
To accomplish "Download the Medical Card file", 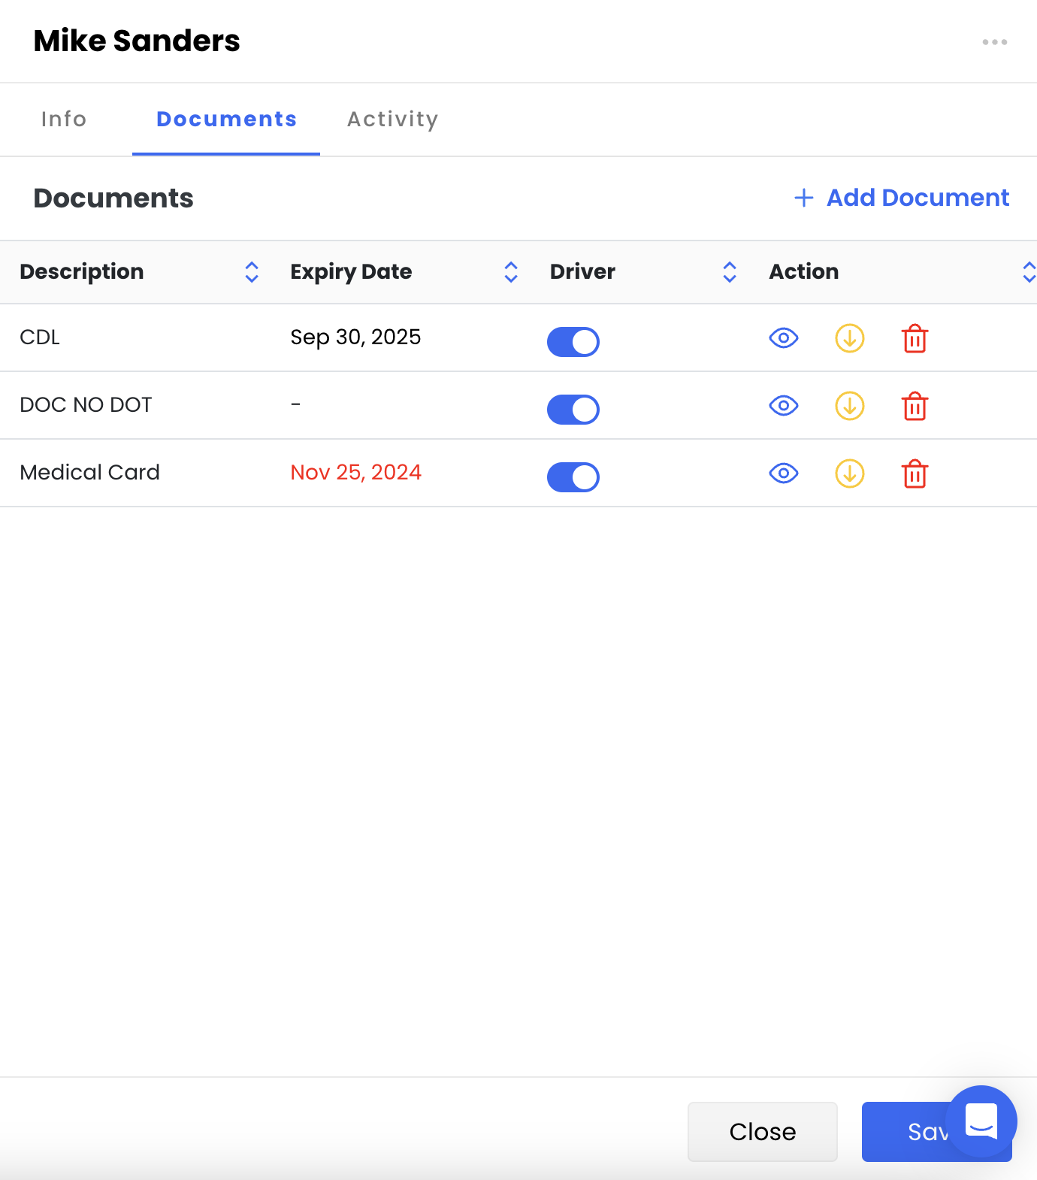I will pyautogui.click(x=849, y=474).
